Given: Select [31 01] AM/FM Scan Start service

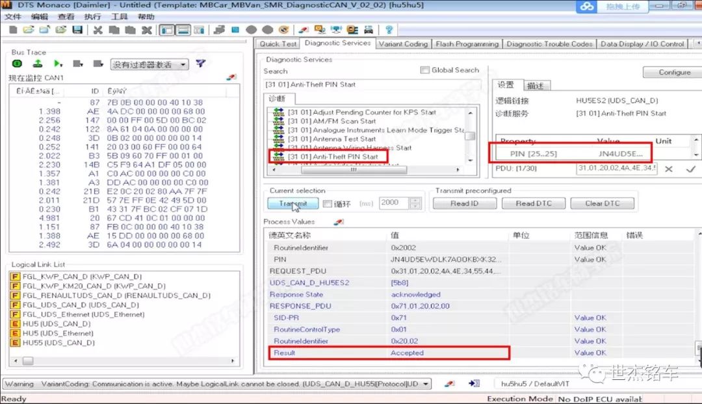Looking at the screenshot, I should tap(331, 121).
